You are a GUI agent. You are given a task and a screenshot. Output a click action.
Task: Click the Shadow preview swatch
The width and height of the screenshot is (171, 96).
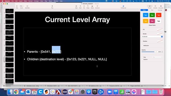(x=160, y=41)
